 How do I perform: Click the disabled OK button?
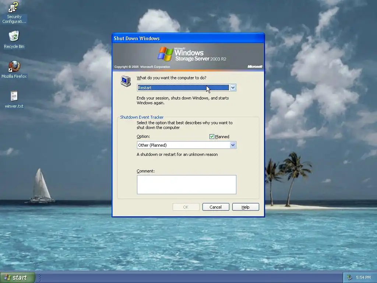click(186, 207)
